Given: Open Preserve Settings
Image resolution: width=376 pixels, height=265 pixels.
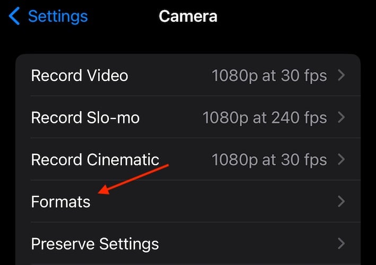Looking at the screenshot, I should coord(95,244).
